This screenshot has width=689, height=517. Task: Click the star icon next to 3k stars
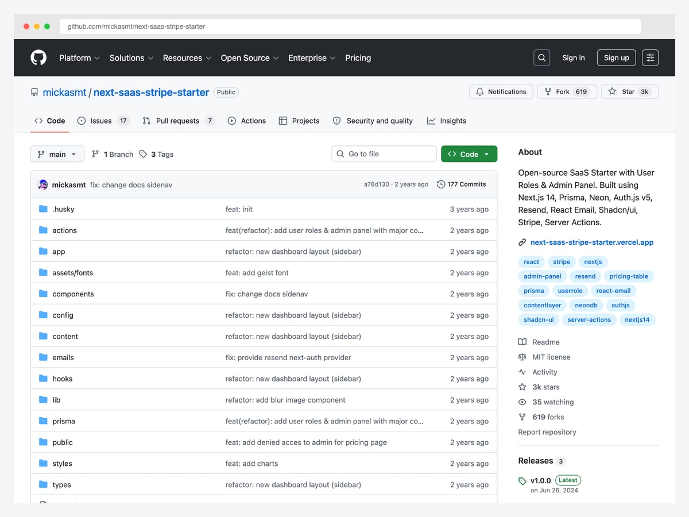[x=522, y=387]
